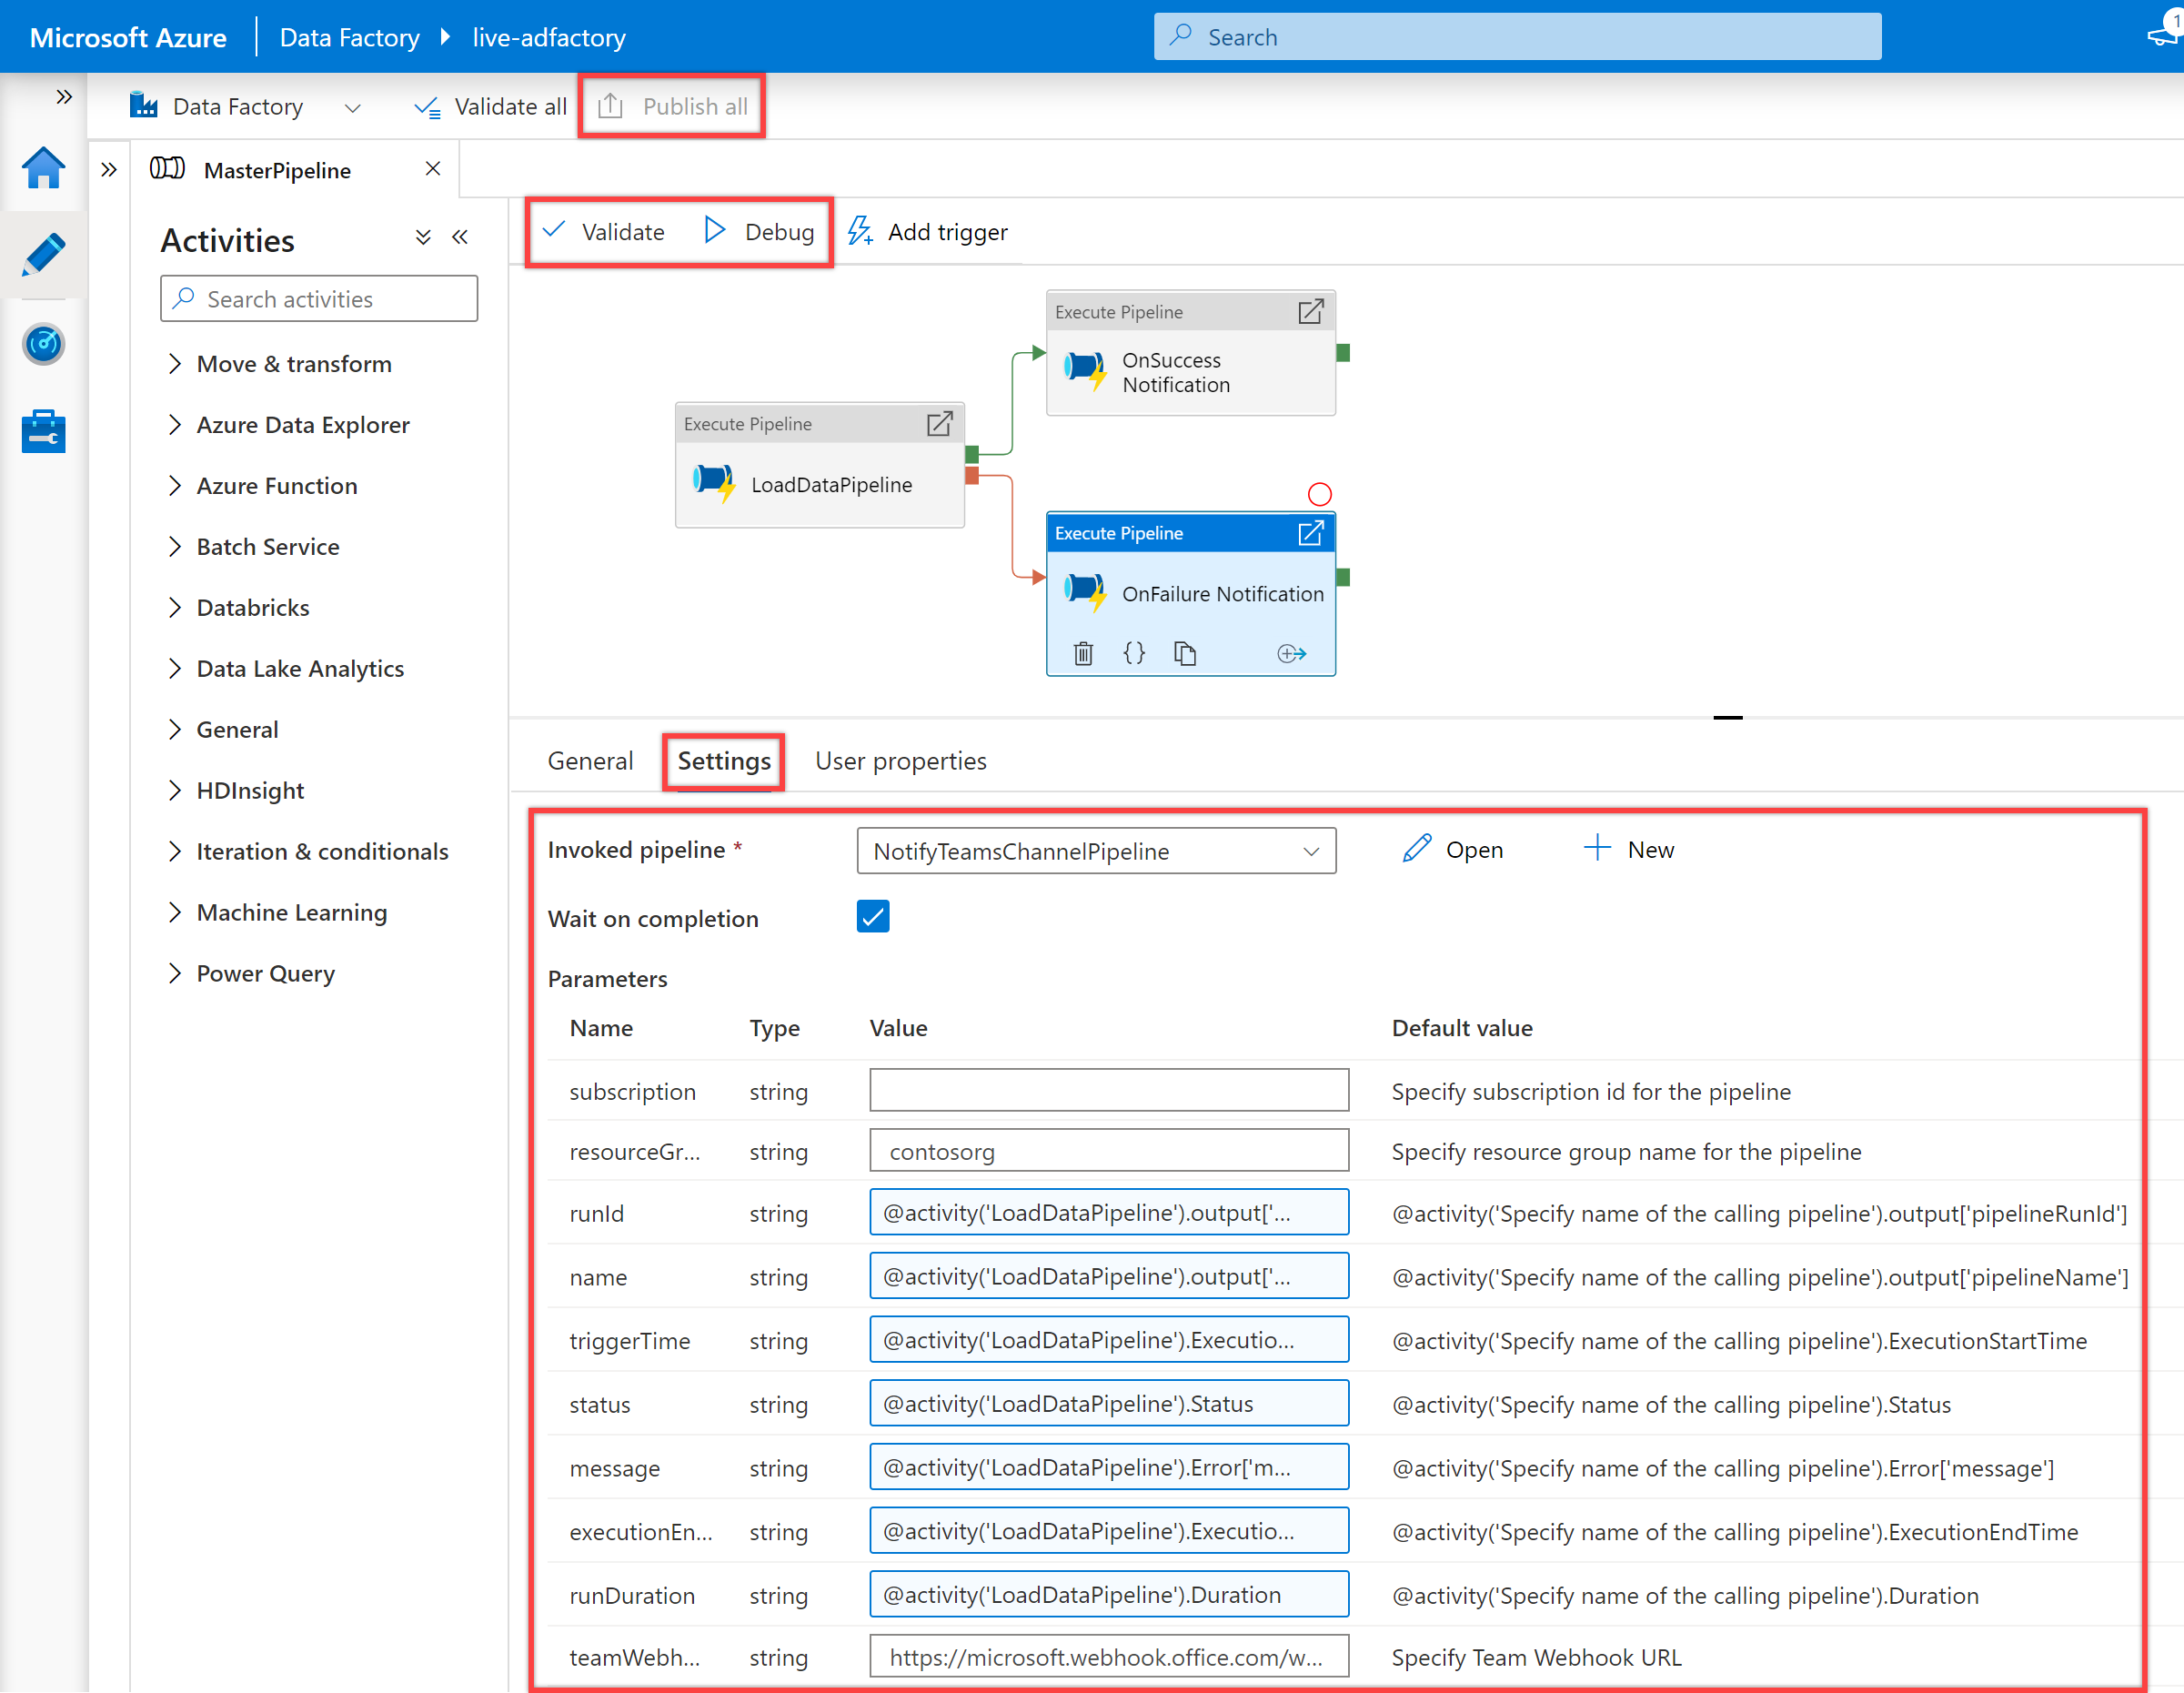The width and height of the screenshot is (2184, 1693).
Task: Toggle Wait on completion checkbox
Action: [874, 916]
